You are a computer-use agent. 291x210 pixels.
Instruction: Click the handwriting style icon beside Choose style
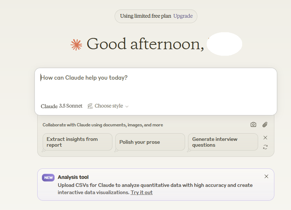click(90, 106)
